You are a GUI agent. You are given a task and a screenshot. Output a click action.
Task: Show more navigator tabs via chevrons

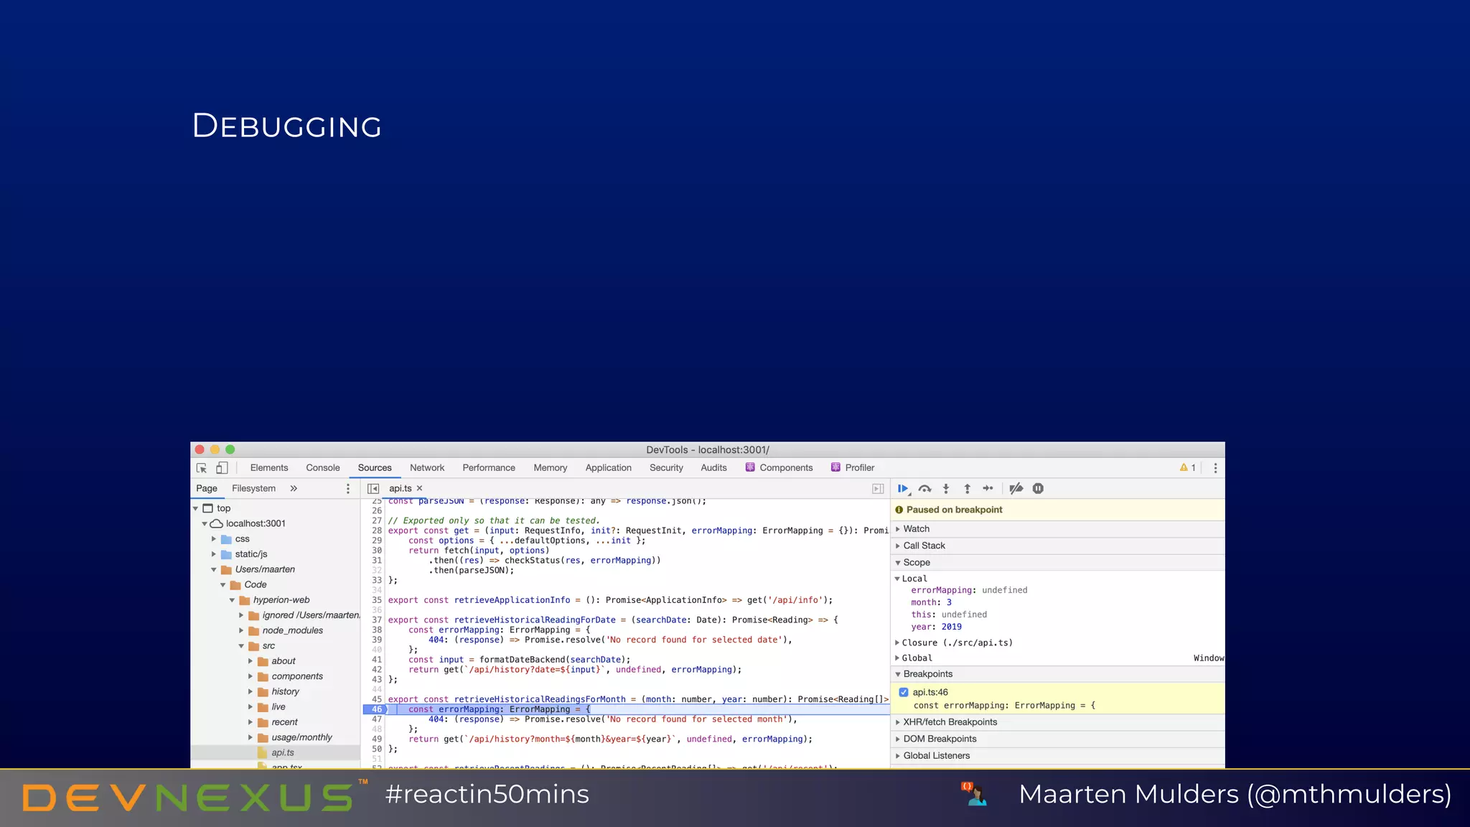pos(294,488)
